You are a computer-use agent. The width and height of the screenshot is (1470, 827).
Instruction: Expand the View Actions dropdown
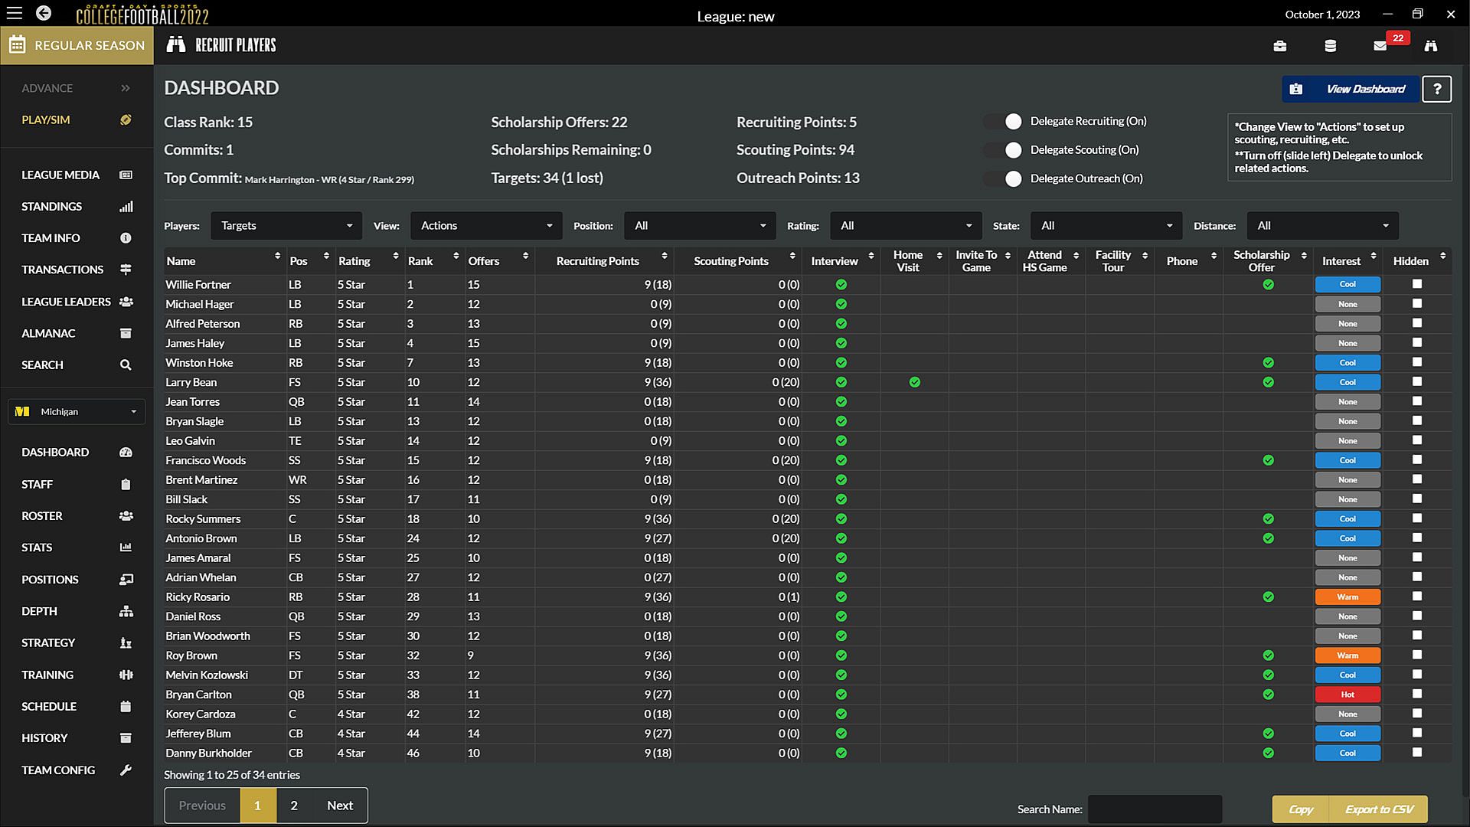click(x=486, y=226)
